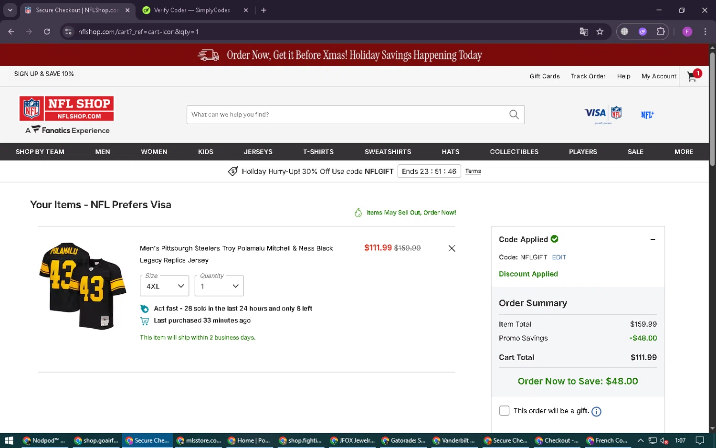Open the JERSEYS menu

[x=258, y=152]
